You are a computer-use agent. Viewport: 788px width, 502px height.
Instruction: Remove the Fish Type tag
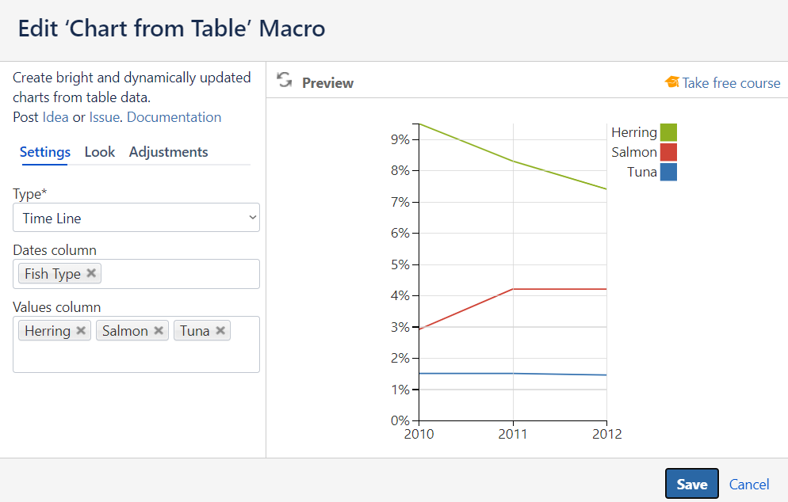coord(91,273)
